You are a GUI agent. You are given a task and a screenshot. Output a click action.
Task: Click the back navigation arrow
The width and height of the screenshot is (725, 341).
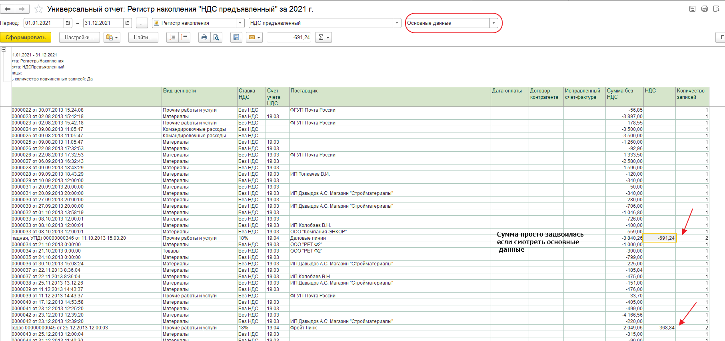click(8, 9)
